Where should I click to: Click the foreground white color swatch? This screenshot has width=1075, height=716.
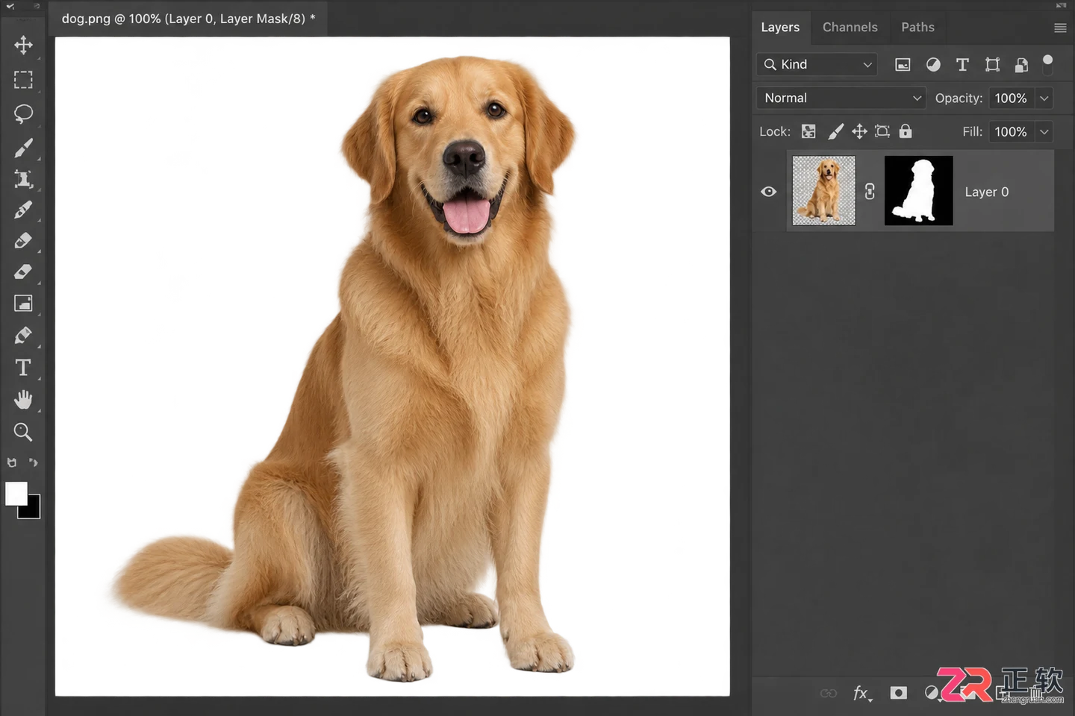tap(15, 492)
